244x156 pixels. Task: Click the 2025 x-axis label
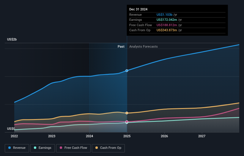[127, 136]
